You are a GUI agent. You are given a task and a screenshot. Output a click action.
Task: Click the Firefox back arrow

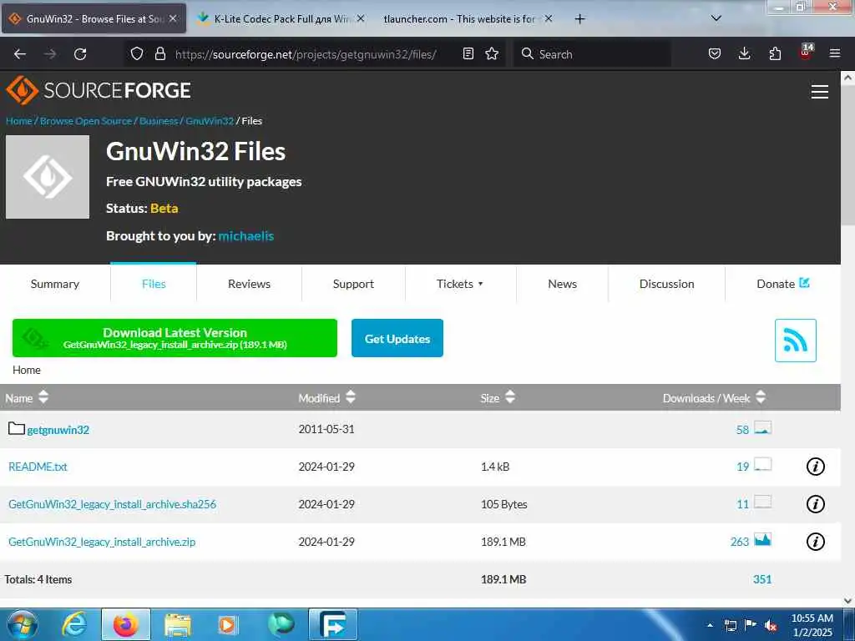point(20,54)
